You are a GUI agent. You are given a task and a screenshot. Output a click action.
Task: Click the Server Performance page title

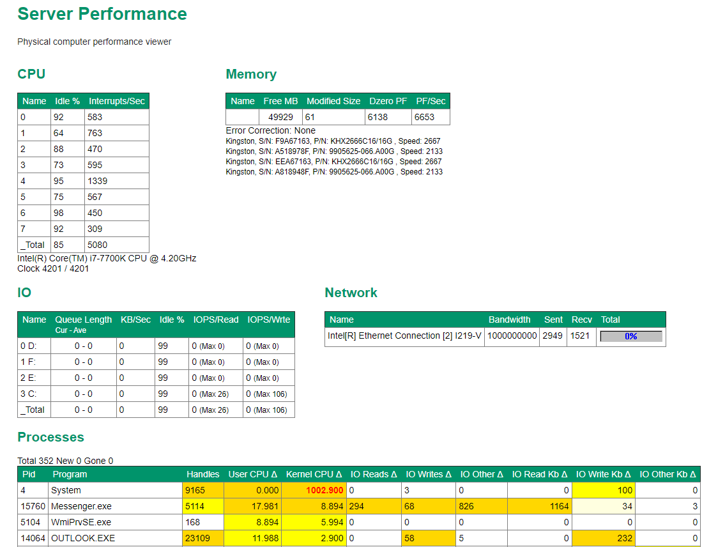click(x=102, y=14)
